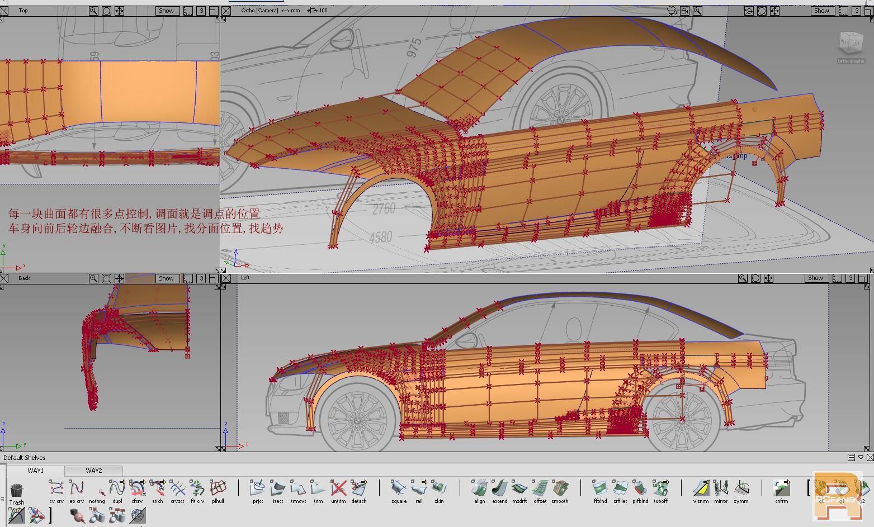
Task: Select the tuboff tube offset tool
Action: click(x=661, y=492)
